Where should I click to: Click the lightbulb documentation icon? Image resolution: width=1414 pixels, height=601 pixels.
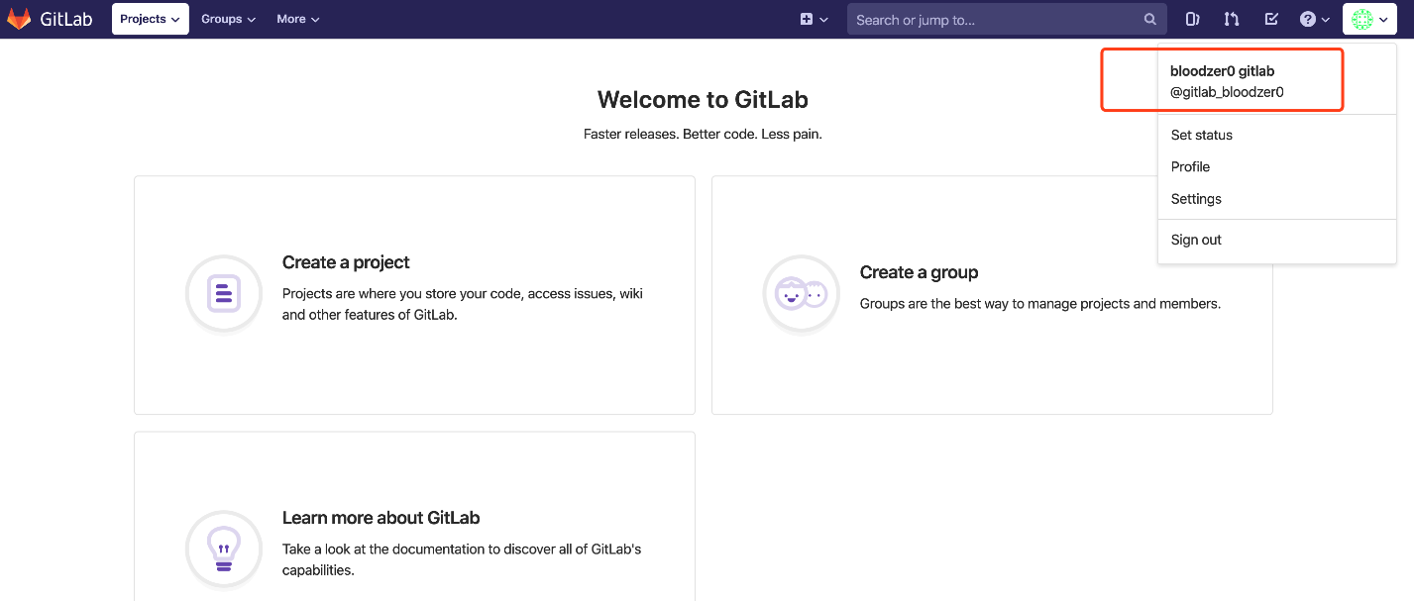coord(224,550)
